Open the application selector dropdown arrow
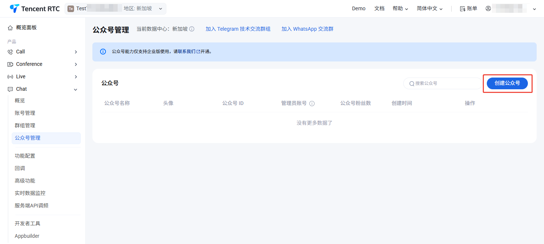This screenshot has width=544, height=244. (x=161, y=9)
